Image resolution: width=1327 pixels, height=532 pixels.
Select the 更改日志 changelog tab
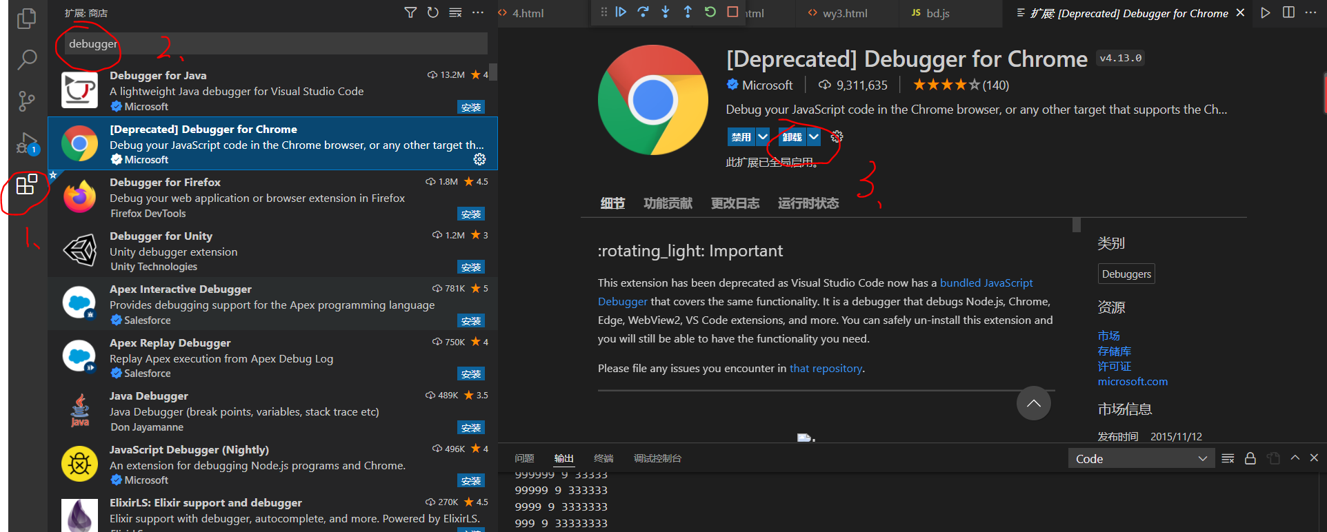735,203
